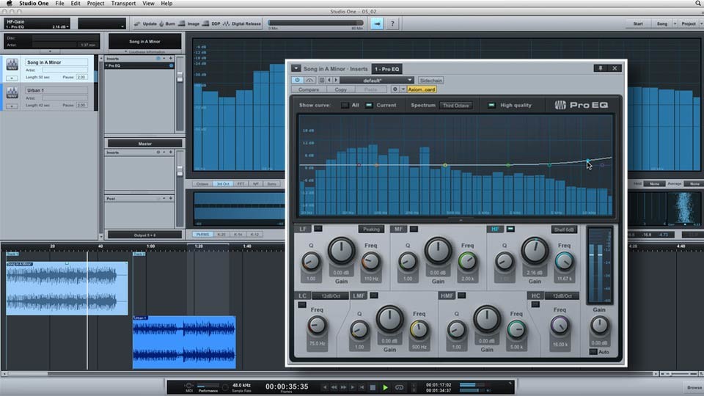Click the Sidechain button

click(x=431, y=81)
